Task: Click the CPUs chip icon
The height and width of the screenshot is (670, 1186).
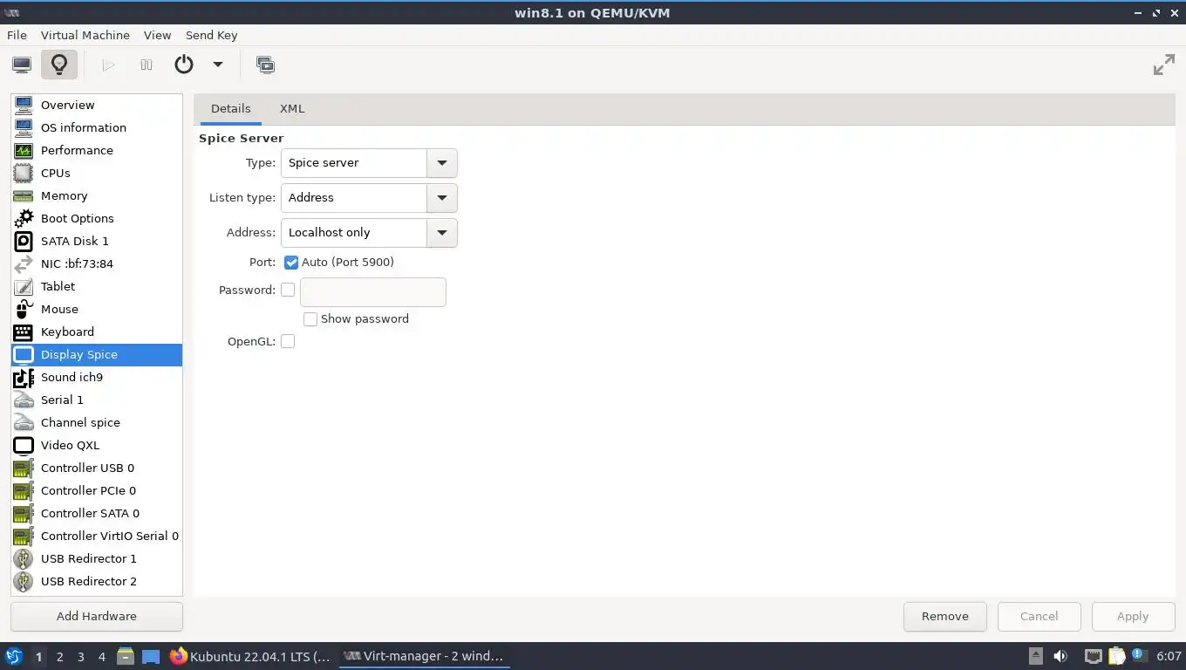Action: pos(24,173)
